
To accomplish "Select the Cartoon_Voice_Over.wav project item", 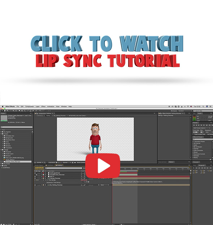I will [x=17, y=162].
